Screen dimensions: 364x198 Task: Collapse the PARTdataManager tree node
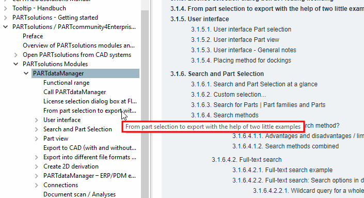pos(26,73)
